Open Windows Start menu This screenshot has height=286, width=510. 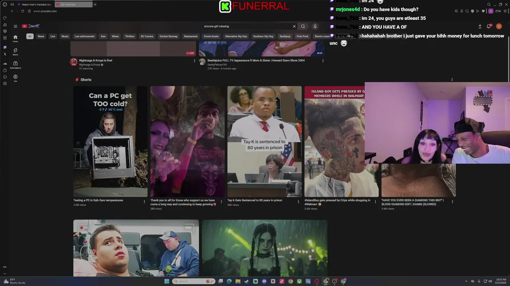pos(167,281)
